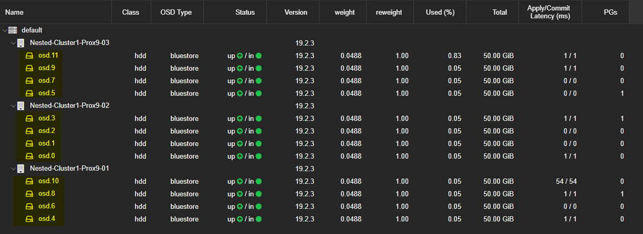Click the osd.3 disk icon

[30, 118]
